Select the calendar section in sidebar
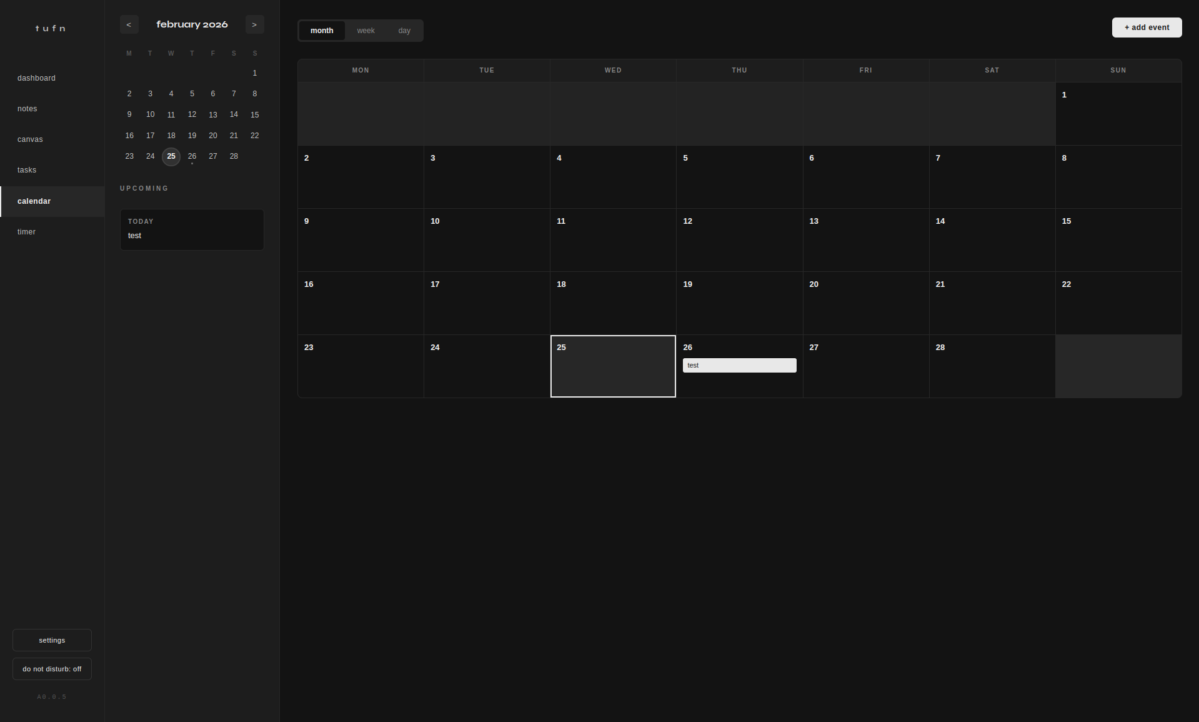Image resolution: width=1199 pixels, height=722 pixels. point(34,201)
